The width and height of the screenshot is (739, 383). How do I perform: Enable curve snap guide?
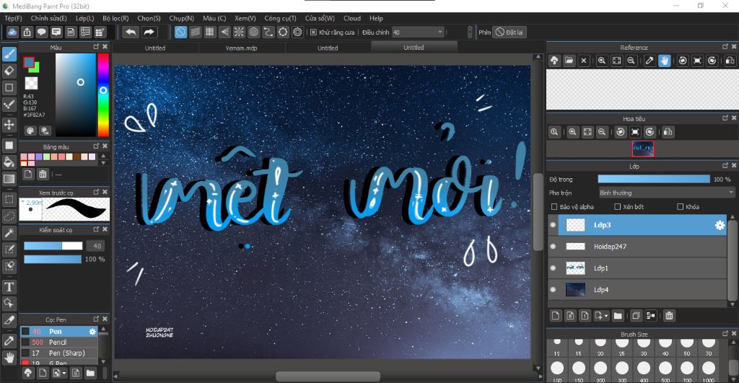click(x=268, y=32)
